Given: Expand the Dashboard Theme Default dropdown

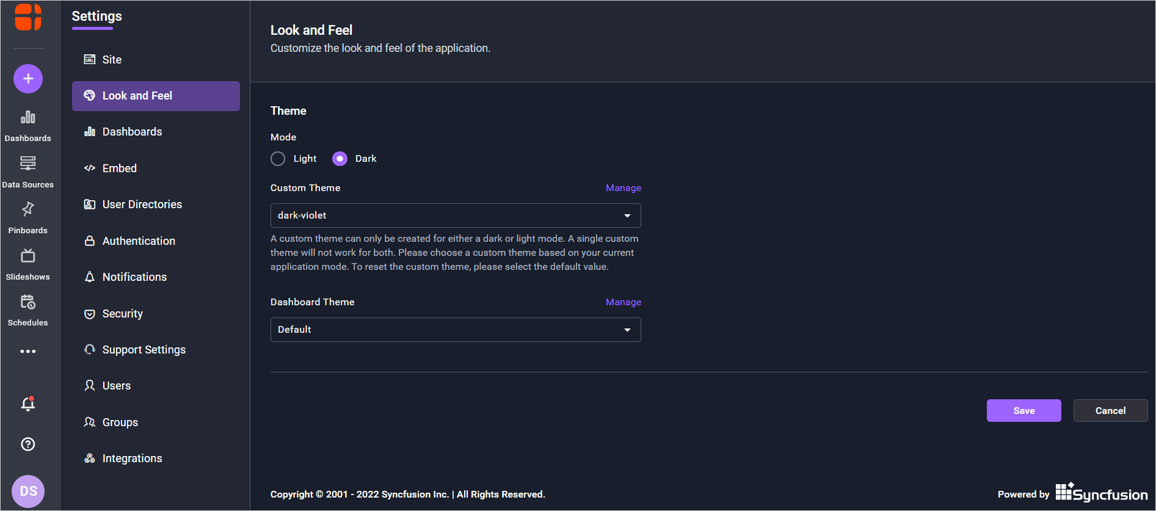Looking at the screenshot, I should (456, 330).
